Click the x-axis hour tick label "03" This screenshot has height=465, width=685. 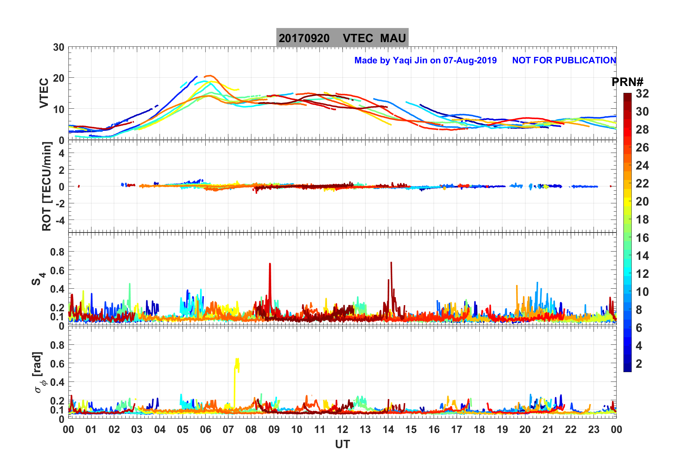click(x=137, y=429)
